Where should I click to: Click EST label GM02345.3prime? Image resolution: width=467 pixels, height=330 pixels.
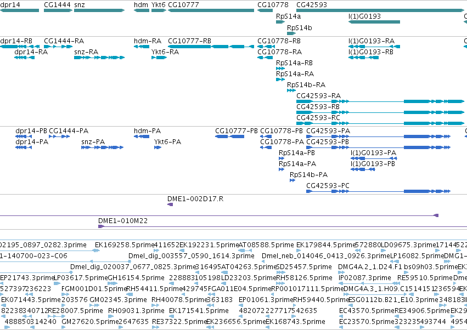[118, 300]
